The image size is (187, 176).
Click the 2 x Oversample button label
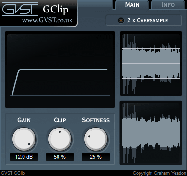(148, 20)
